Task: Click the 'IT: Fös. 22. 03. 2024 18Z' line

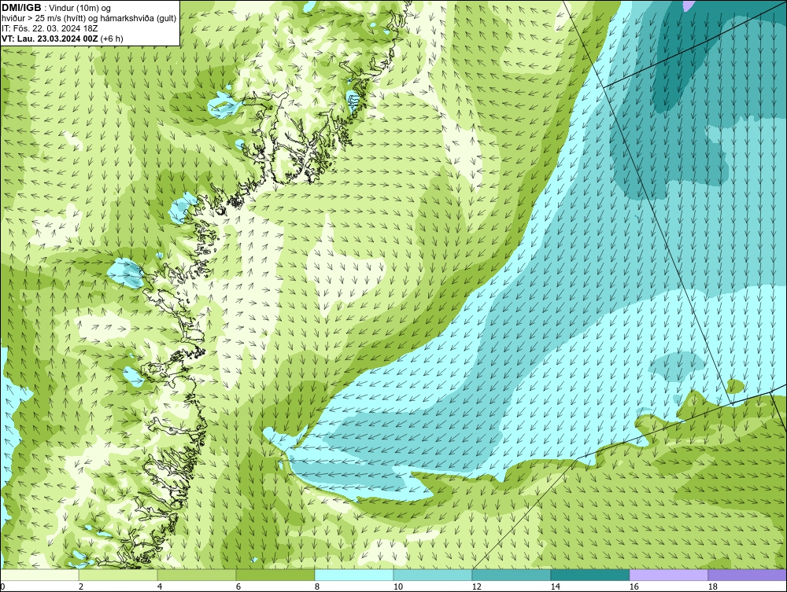Action: pyautogui.click(x=50, y=28)
